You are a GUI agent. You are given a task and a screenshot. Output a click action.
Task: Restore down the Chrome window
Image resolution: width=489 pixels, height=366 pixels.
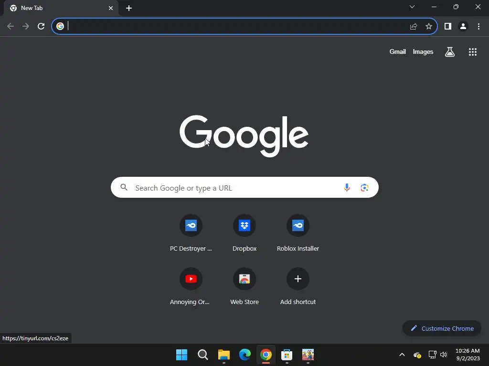click(x=456, y=7)
